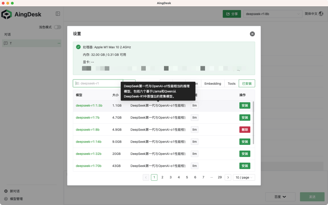Collapse the sidebar with the panel icon
The width and height of the screenshot is (328, 205).
click(58, 14)
